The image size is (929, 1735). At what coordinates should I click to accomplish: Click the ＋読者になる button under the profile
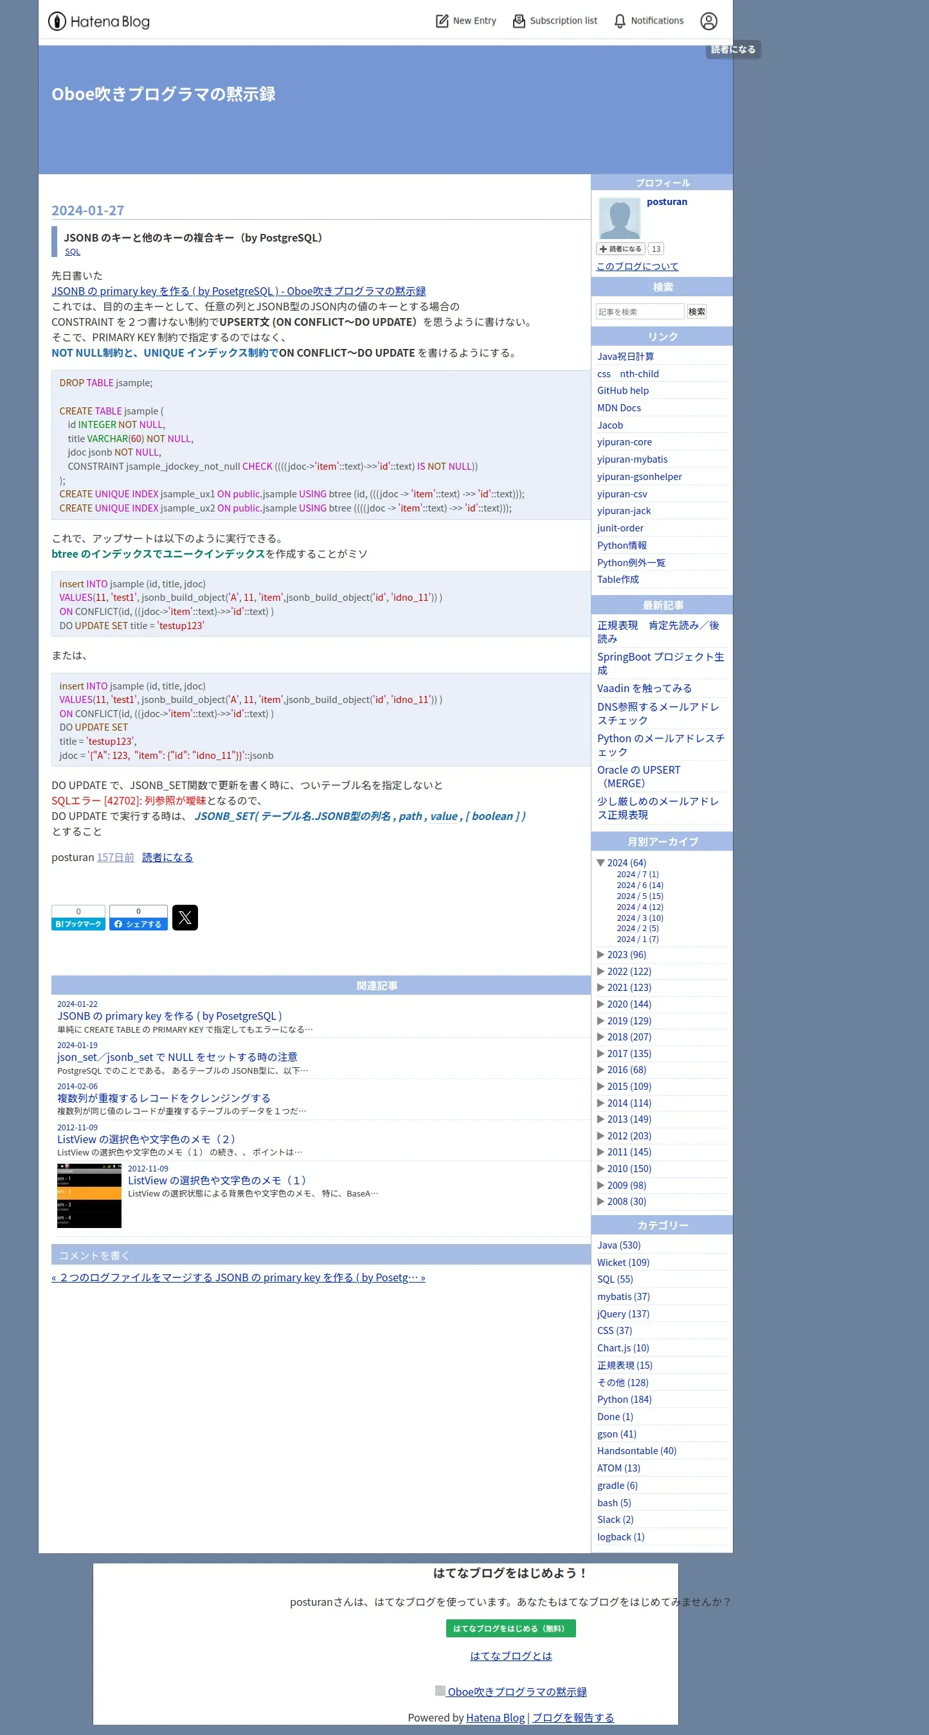tap(620, 249)
